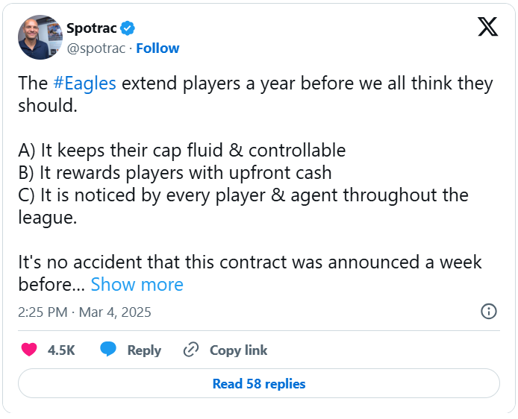Open the info icon near the timestamp

[x=489, y=311]
